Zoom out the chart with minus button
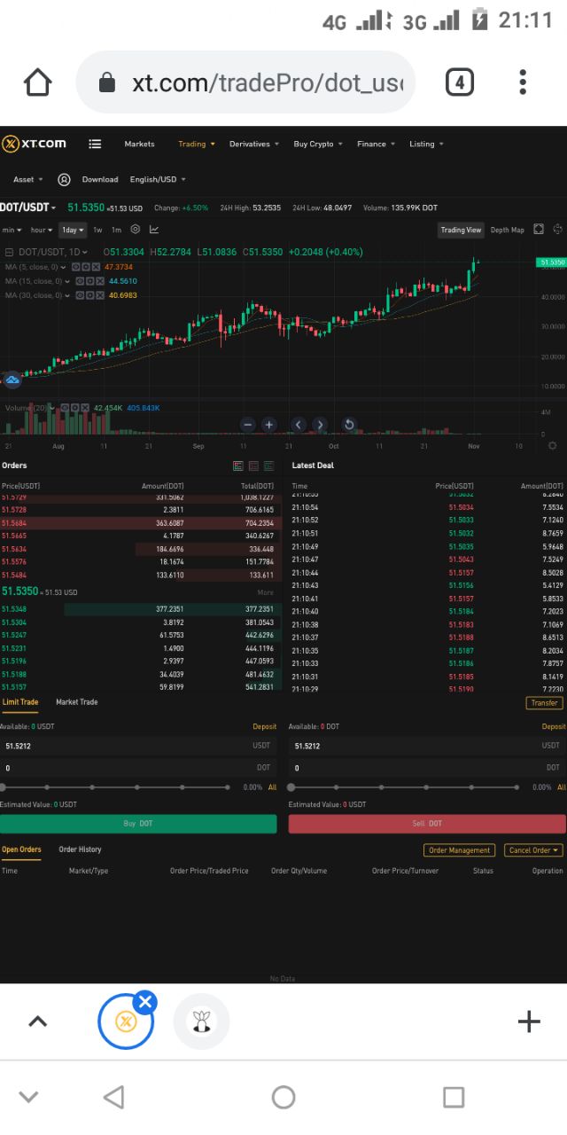The width and height of the screenshot is (567, 1135). (247, 425)
